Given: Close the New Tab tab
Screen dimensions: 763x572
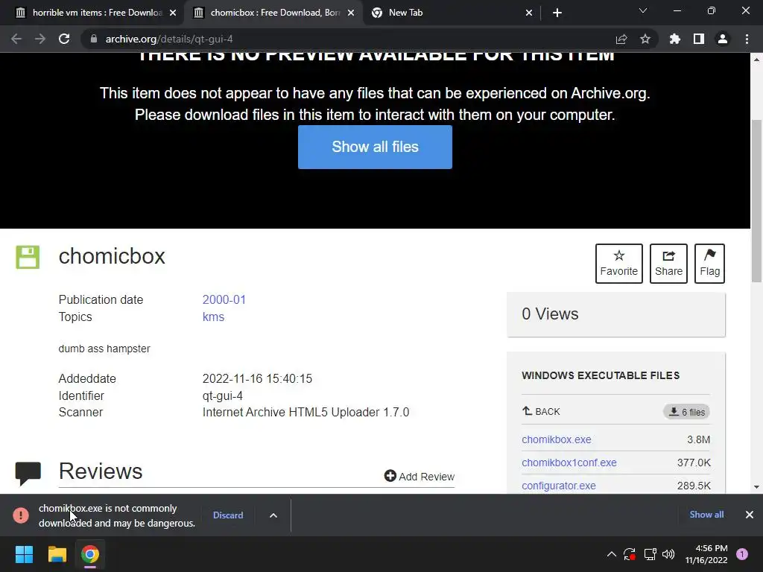Looking at the screenshot, I should (x=529, y=13).
